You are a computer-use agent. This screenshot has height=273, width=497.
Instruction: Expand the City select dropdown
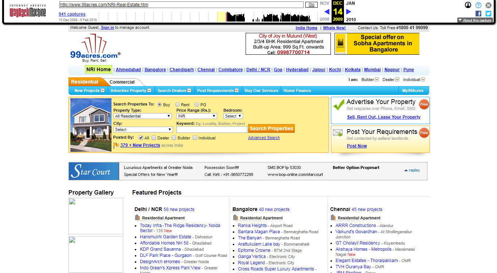143,130
